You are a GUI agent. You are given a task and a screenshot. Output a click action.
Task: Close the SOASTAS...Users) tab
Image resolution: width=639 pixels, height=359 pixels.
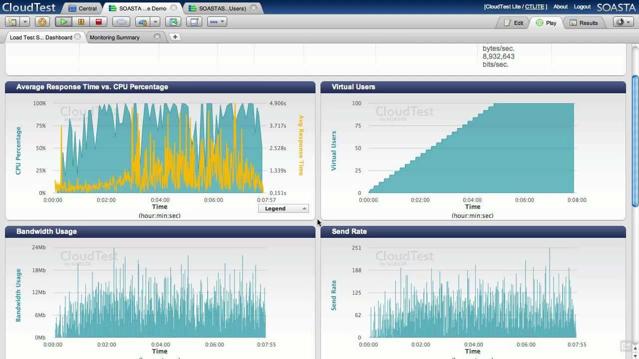(x=254, y=8)
